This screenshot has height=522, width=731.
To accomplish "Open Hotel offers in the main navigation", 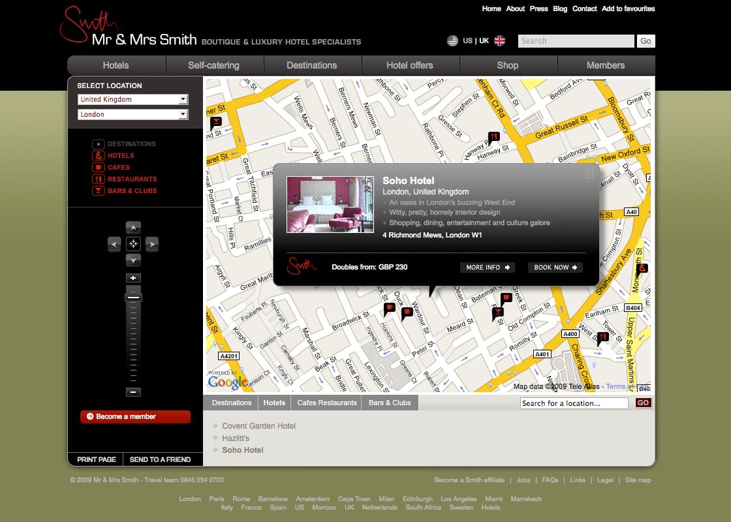I will [410, 65].
